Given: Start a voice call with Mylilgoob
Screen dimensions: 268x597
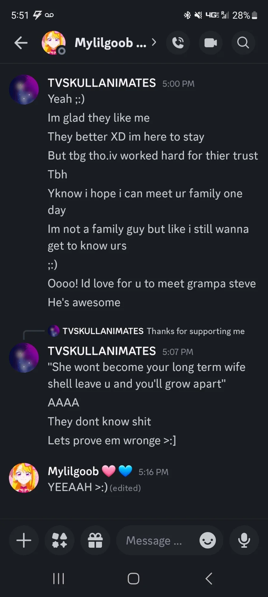Looking at the screenshot, I should tap(178, 43).
